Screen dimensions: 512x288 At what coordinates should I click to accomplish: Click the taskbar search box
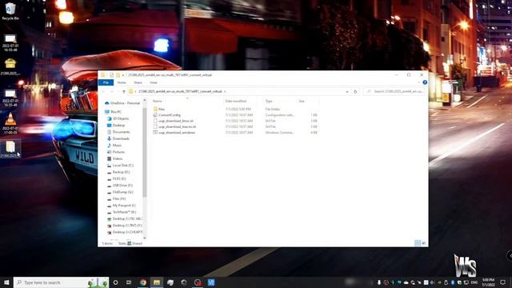(61, 282)
